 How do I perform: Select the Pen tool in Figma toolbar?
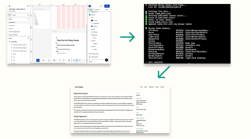[54, 61]
